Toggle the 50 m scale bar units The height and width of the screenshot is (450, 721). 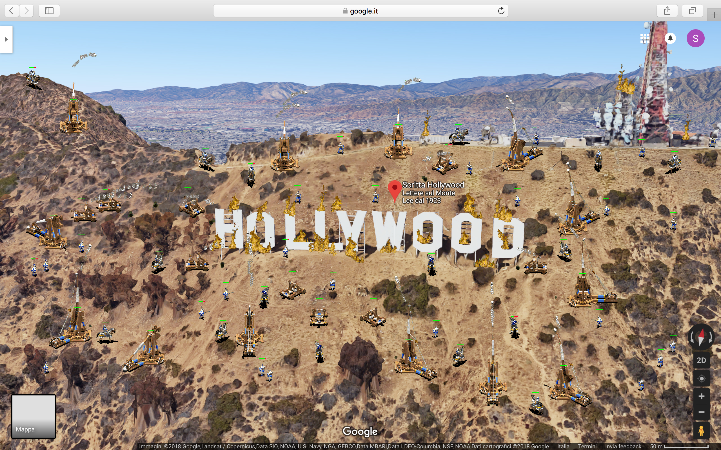pos(679,446)
